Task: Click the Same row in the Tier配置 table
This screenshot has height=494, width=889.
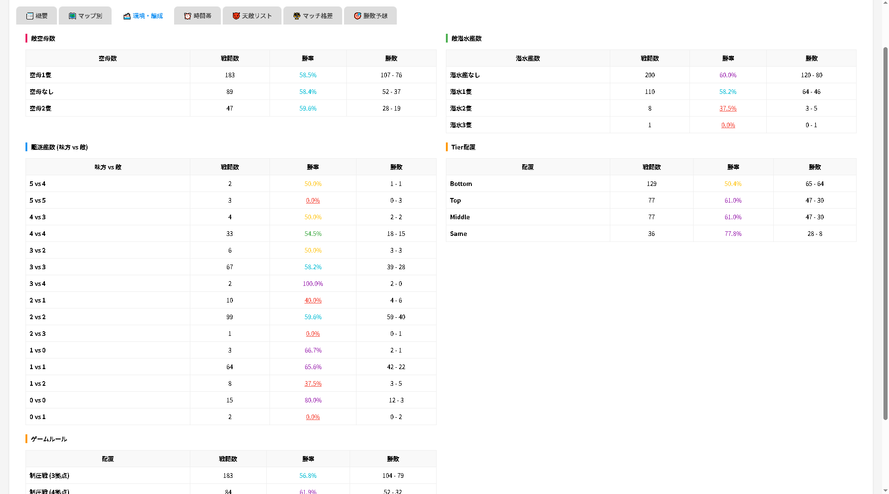Action: point(458,234)
